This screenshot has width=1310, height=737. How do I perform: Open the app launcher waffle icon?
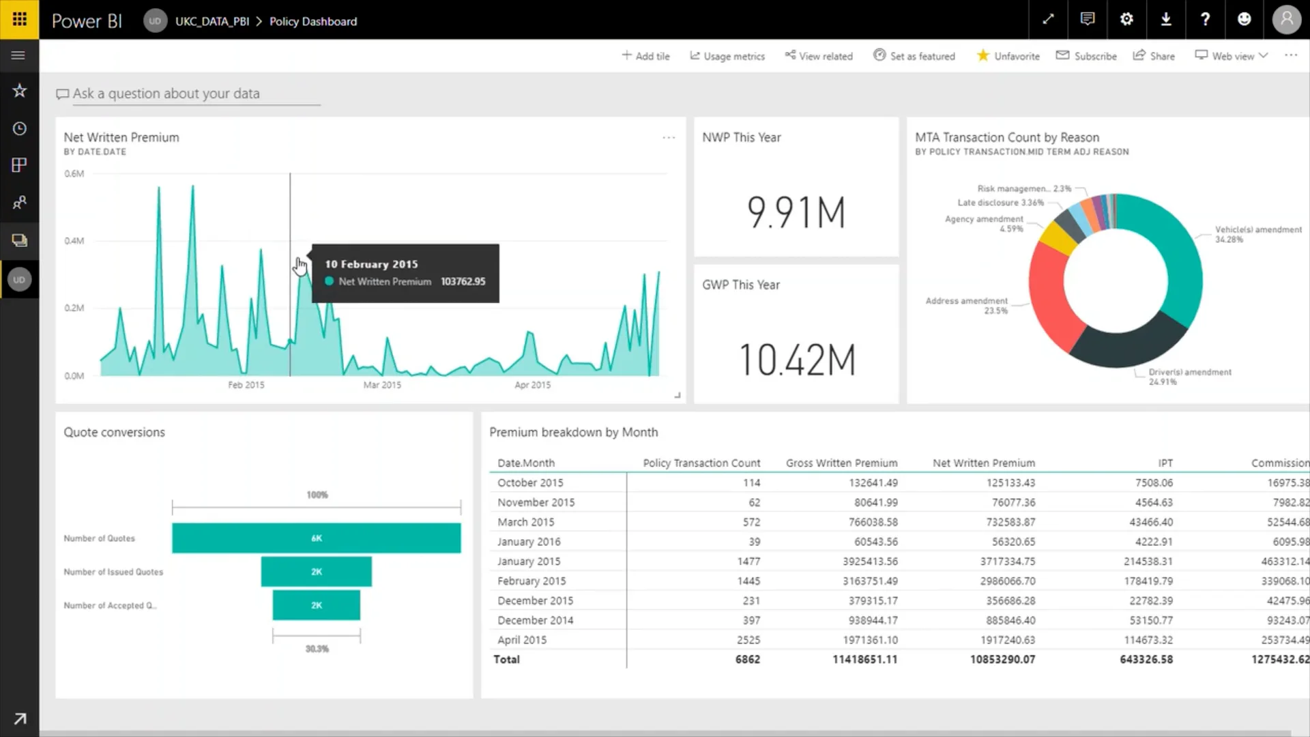click(19, 19)
